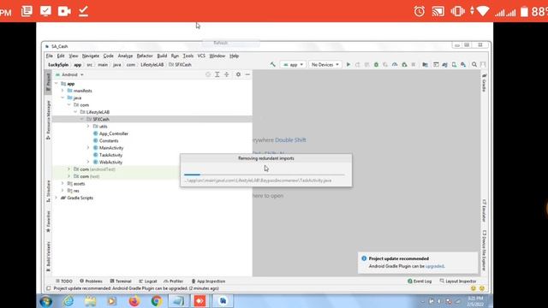The image size is (548, 308).
Task: Click the Collapse All icon in Project panel
Action: (x=226, y=74)
